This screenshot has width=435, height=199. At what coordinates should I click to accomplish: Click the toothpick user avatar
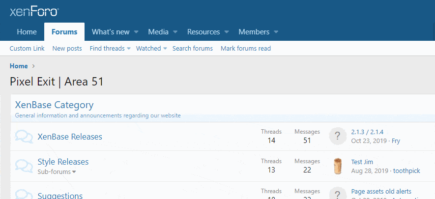click(338, 166)
